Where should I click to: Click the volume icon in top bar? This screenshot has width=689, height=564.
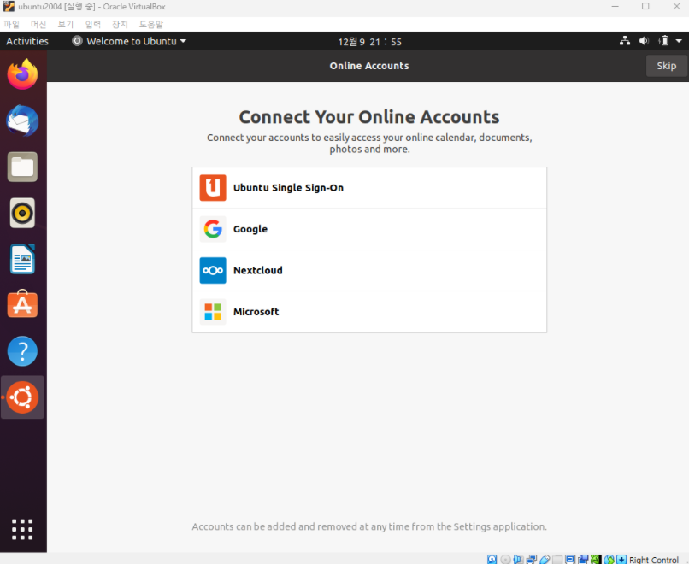point(644,41)
